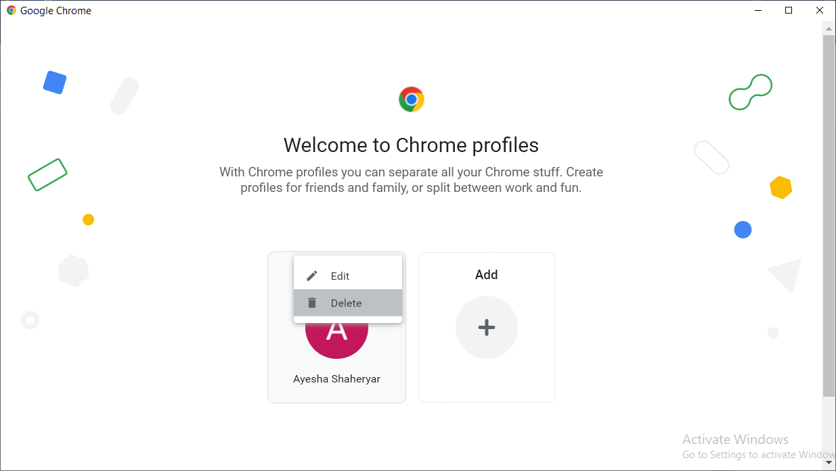Click the blue circle decorative shape
Viewport: 836px width, 471px height.
(x=743, y=230)
